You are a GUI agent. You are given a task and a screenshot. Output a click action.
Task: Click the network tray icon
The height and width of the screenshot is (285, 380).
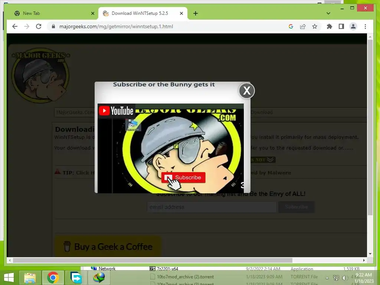pyautogui.click(x=336, y=278)
